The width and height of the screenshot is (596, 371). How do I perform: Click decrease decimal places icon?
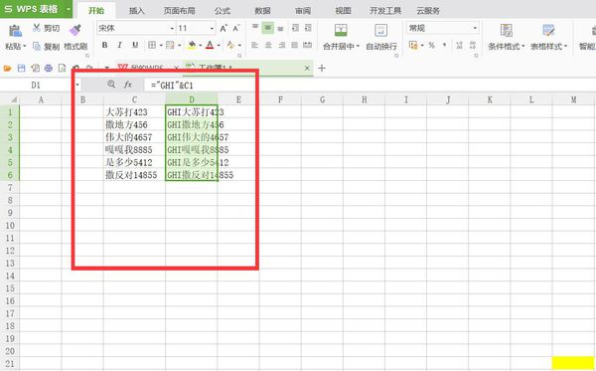pos(473,46)
